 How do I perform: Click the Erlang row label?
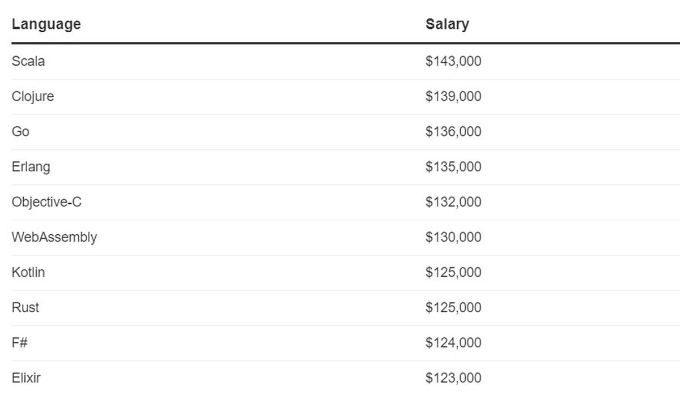(x=31, y=167)
